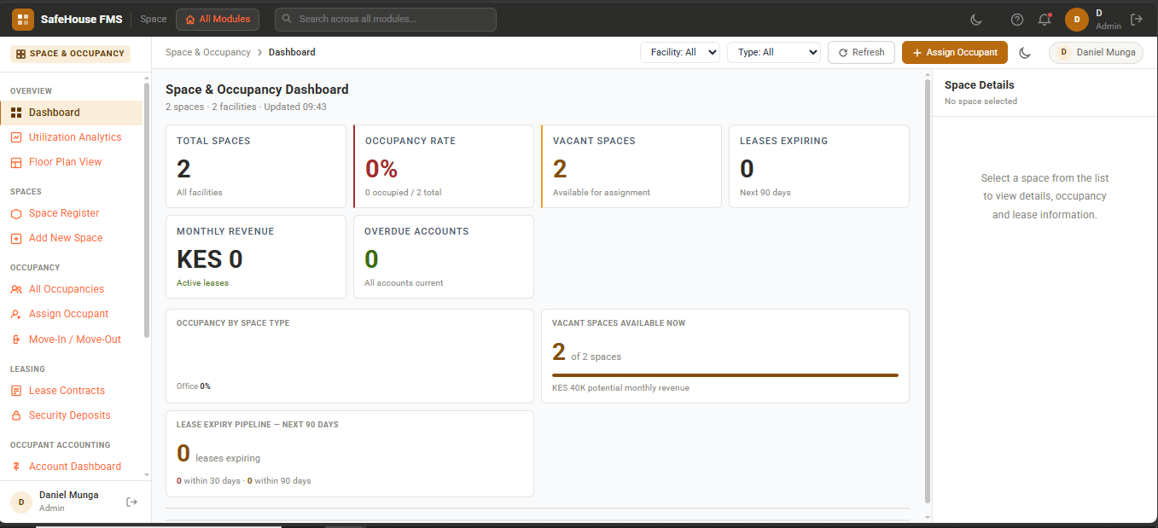The width and height of the screenshot is (1158, 528).
Task: Click '2 spaces · 2 facilities' subtitle text
Action: point(211,107)
